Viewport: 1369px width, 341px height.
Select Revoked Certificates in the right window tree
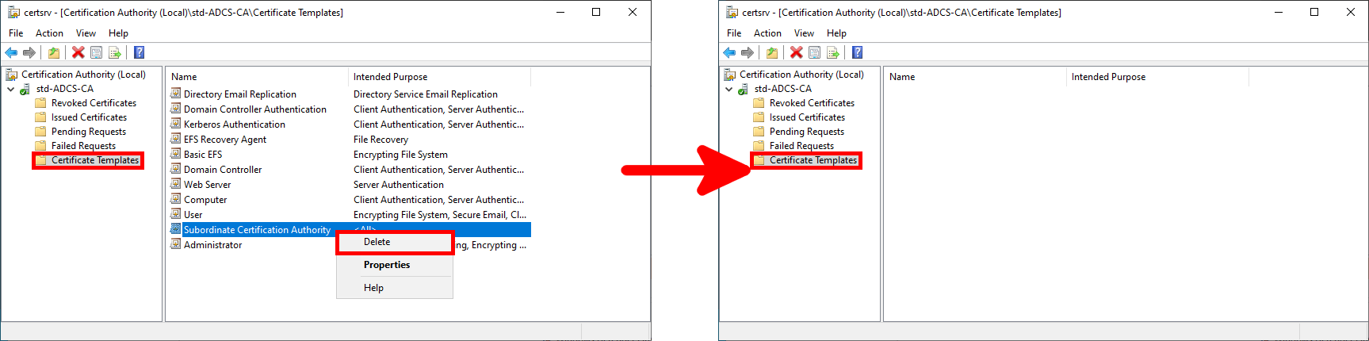812,103
